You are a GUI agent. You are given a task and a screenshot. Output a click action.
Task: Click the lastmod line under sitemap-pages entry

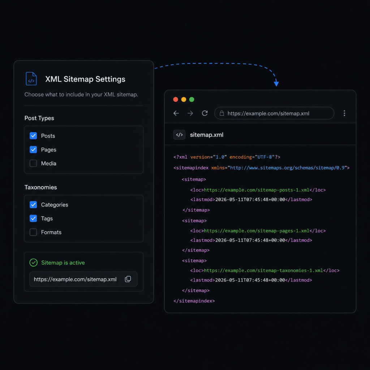click(251, 240)
